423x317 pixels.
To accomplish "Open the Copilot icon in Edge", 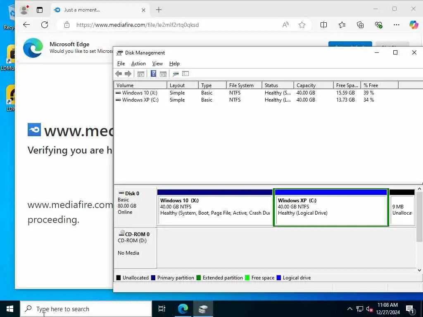I will pyautogui.click(x=413, y=25).
